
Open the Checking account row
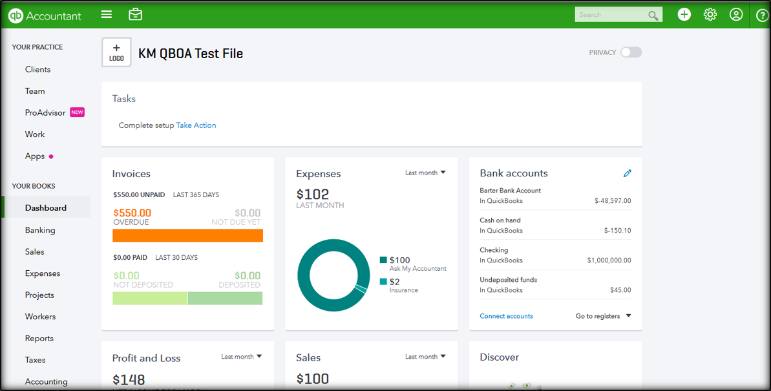[x=555, y=255]
